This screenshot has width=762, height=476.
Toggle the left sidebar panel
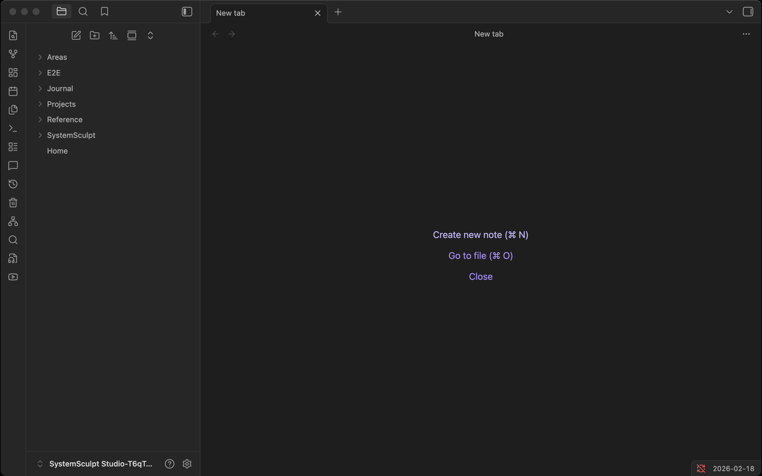(186, 11)
